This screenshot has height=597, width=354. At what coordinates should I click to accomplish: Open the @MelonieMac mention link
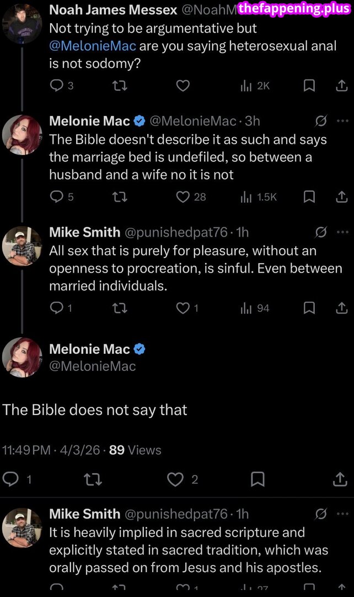93,46
